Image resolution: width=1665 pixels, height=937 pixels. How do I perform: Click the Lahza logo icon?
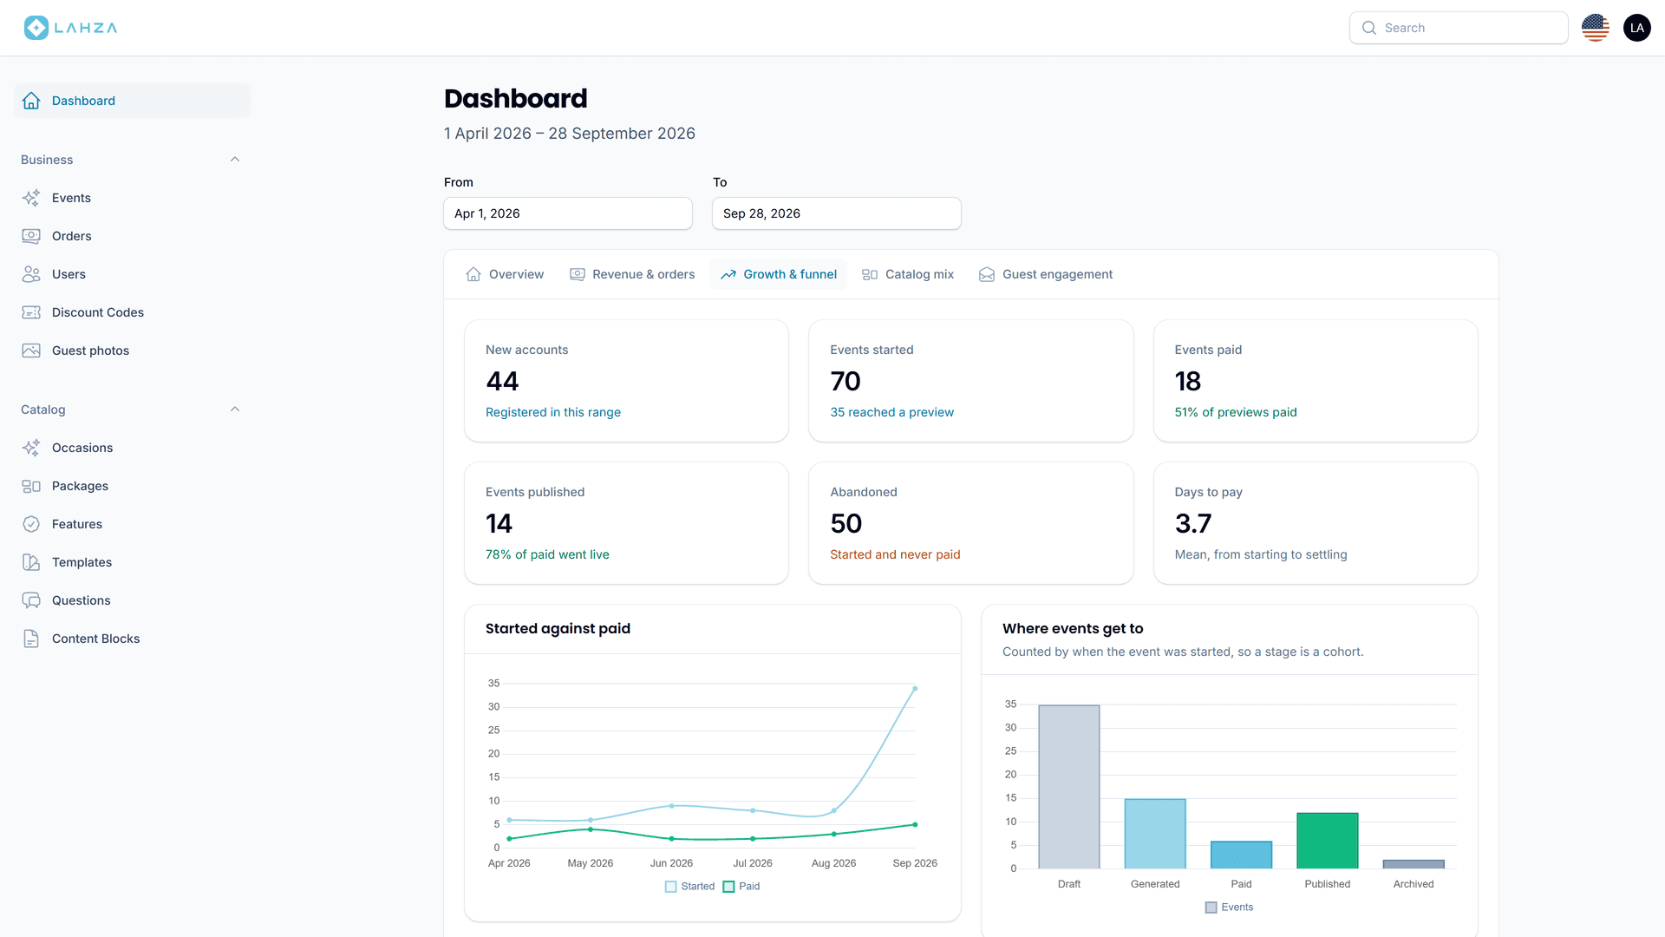36,28
